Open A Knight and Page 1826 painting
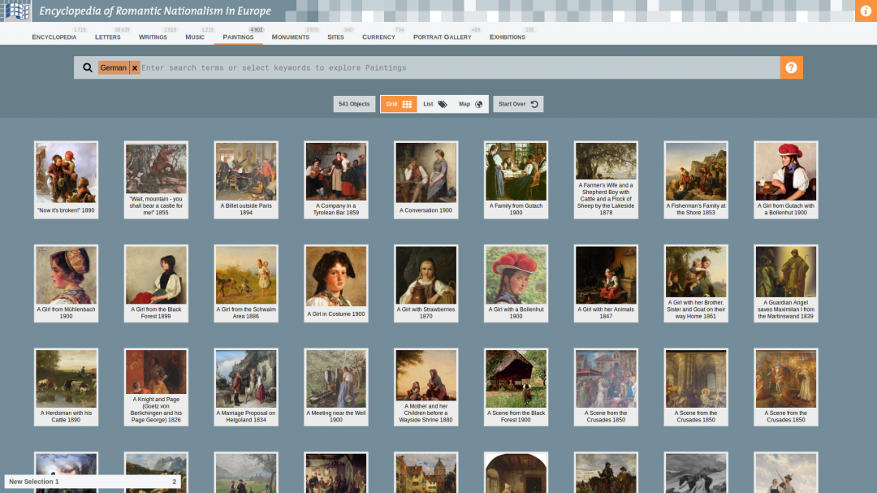This screenshot has width=877, height=493. (x=156, y=387)
